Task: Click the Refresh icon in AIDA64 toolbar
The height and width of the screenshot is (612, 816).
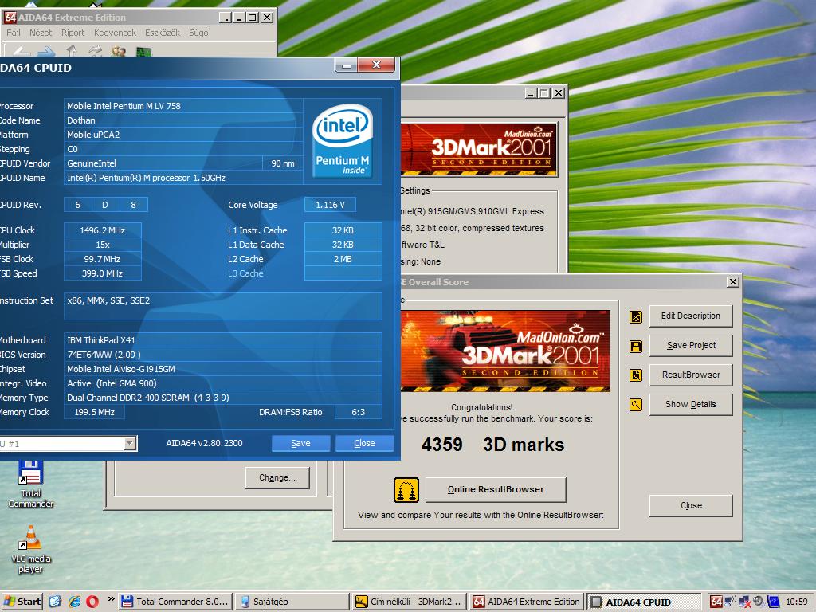Action: coord(95,51)
